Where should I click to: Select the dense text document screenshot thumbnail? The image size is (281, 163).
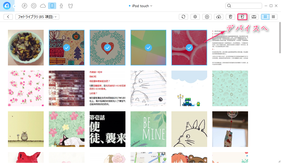tap(230, 48)
